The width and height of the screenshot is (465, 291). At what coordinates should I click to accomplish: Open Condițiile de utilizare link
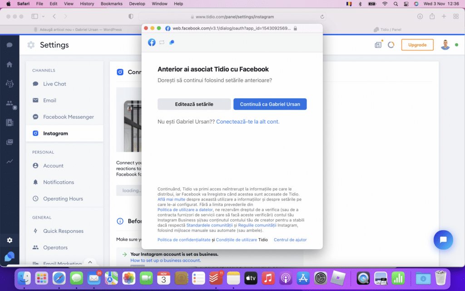pyautogui.click(x=236, y=240)
